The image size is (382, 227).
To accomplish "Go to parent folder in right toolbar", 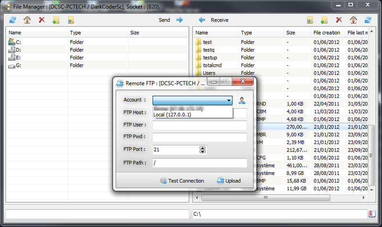I will coord(310,20).
